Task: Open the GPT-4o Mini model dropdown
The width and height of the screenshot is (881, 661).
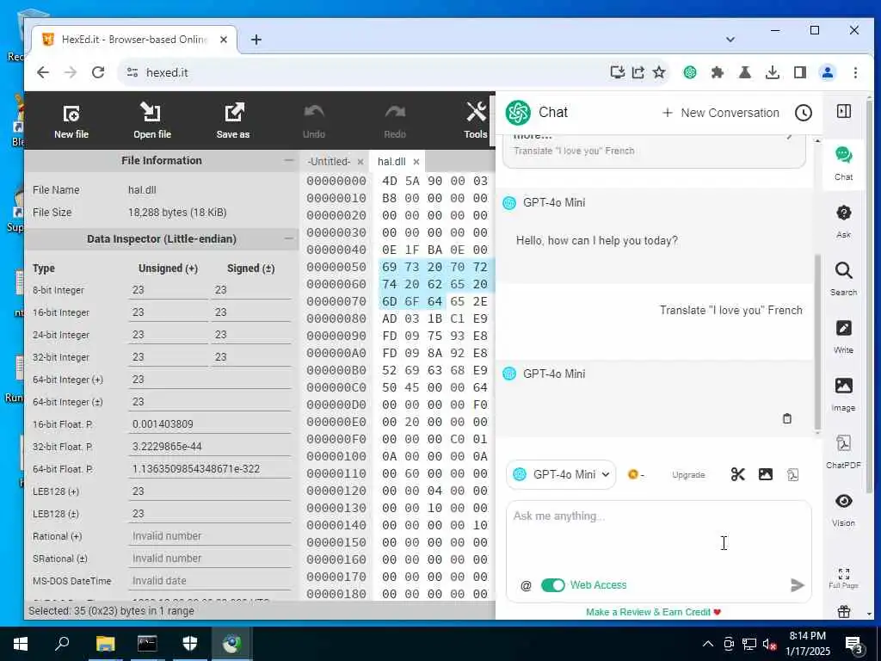Action: (x=561, y=474)
